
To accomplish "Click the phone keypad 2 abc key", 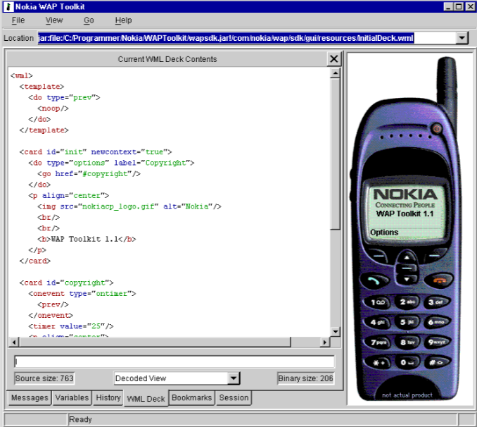I will 407,302.
